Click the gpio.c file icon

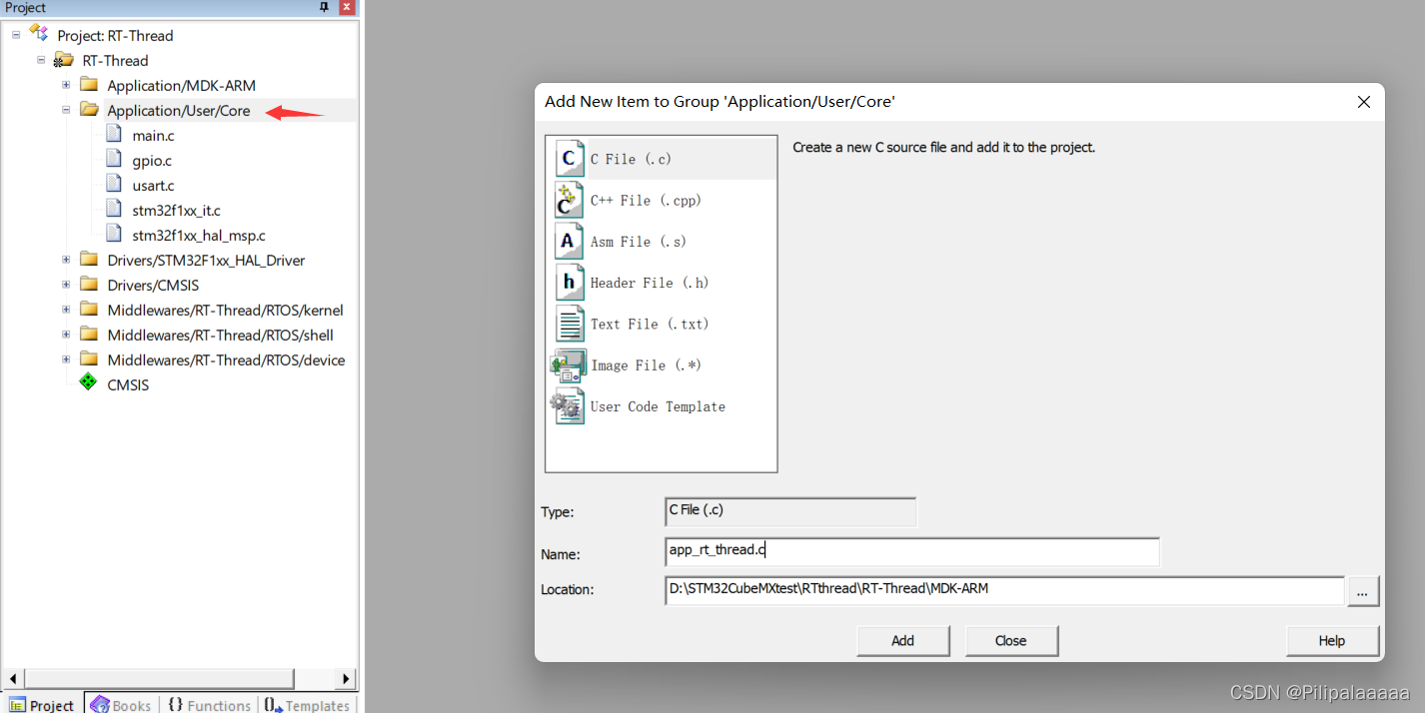[x=114, y=160]
